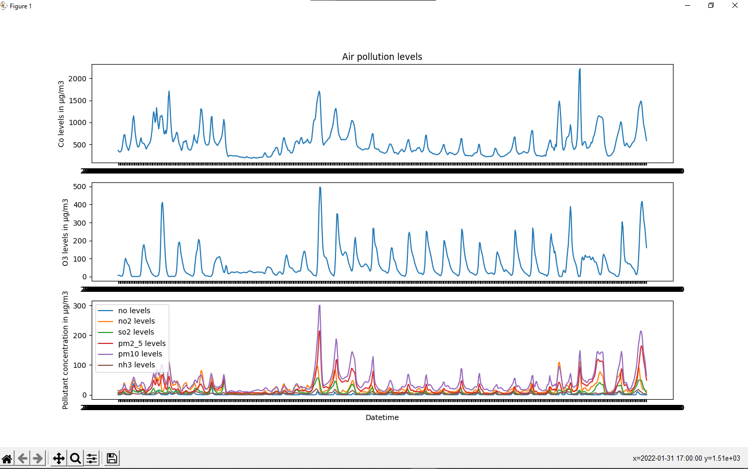Click the 'Air pollution levels' chart title
Viewport: 748px width, 469px height.
[382, 57]
